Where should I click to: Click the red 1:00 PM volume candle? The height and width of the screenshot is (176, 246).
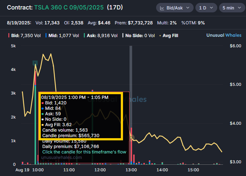click(x=131, y=146)
